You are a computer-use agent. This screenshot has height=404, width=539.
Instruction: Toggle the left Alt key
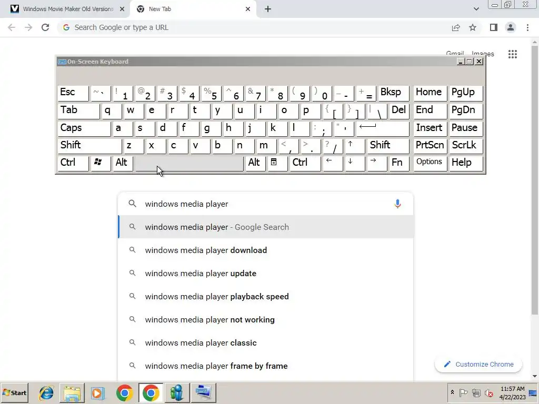click(123, 164)
